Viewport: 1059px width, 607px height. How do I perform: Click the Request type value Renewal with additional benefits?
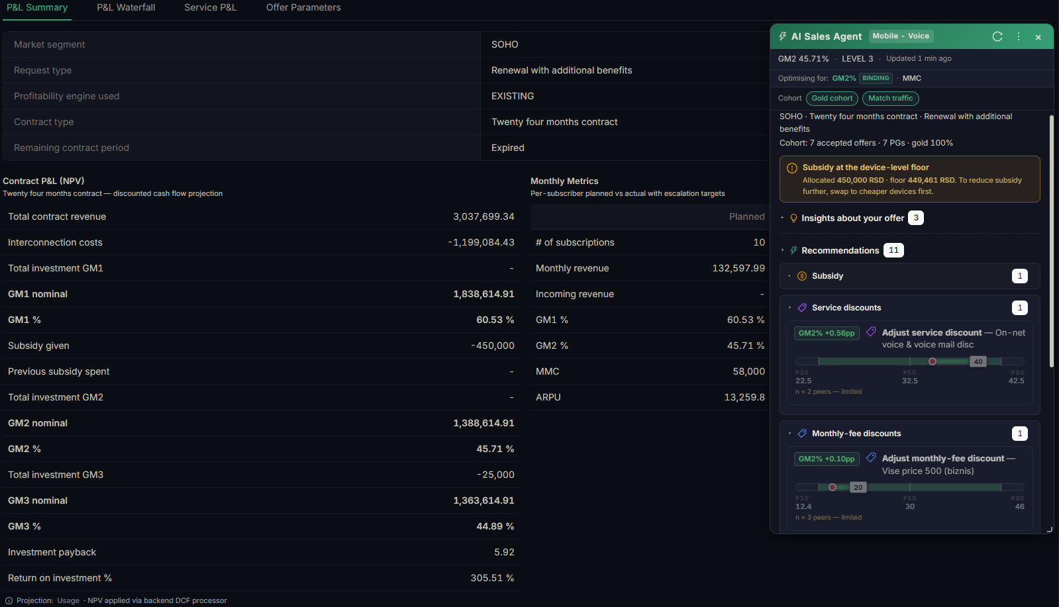coord(562,70)
